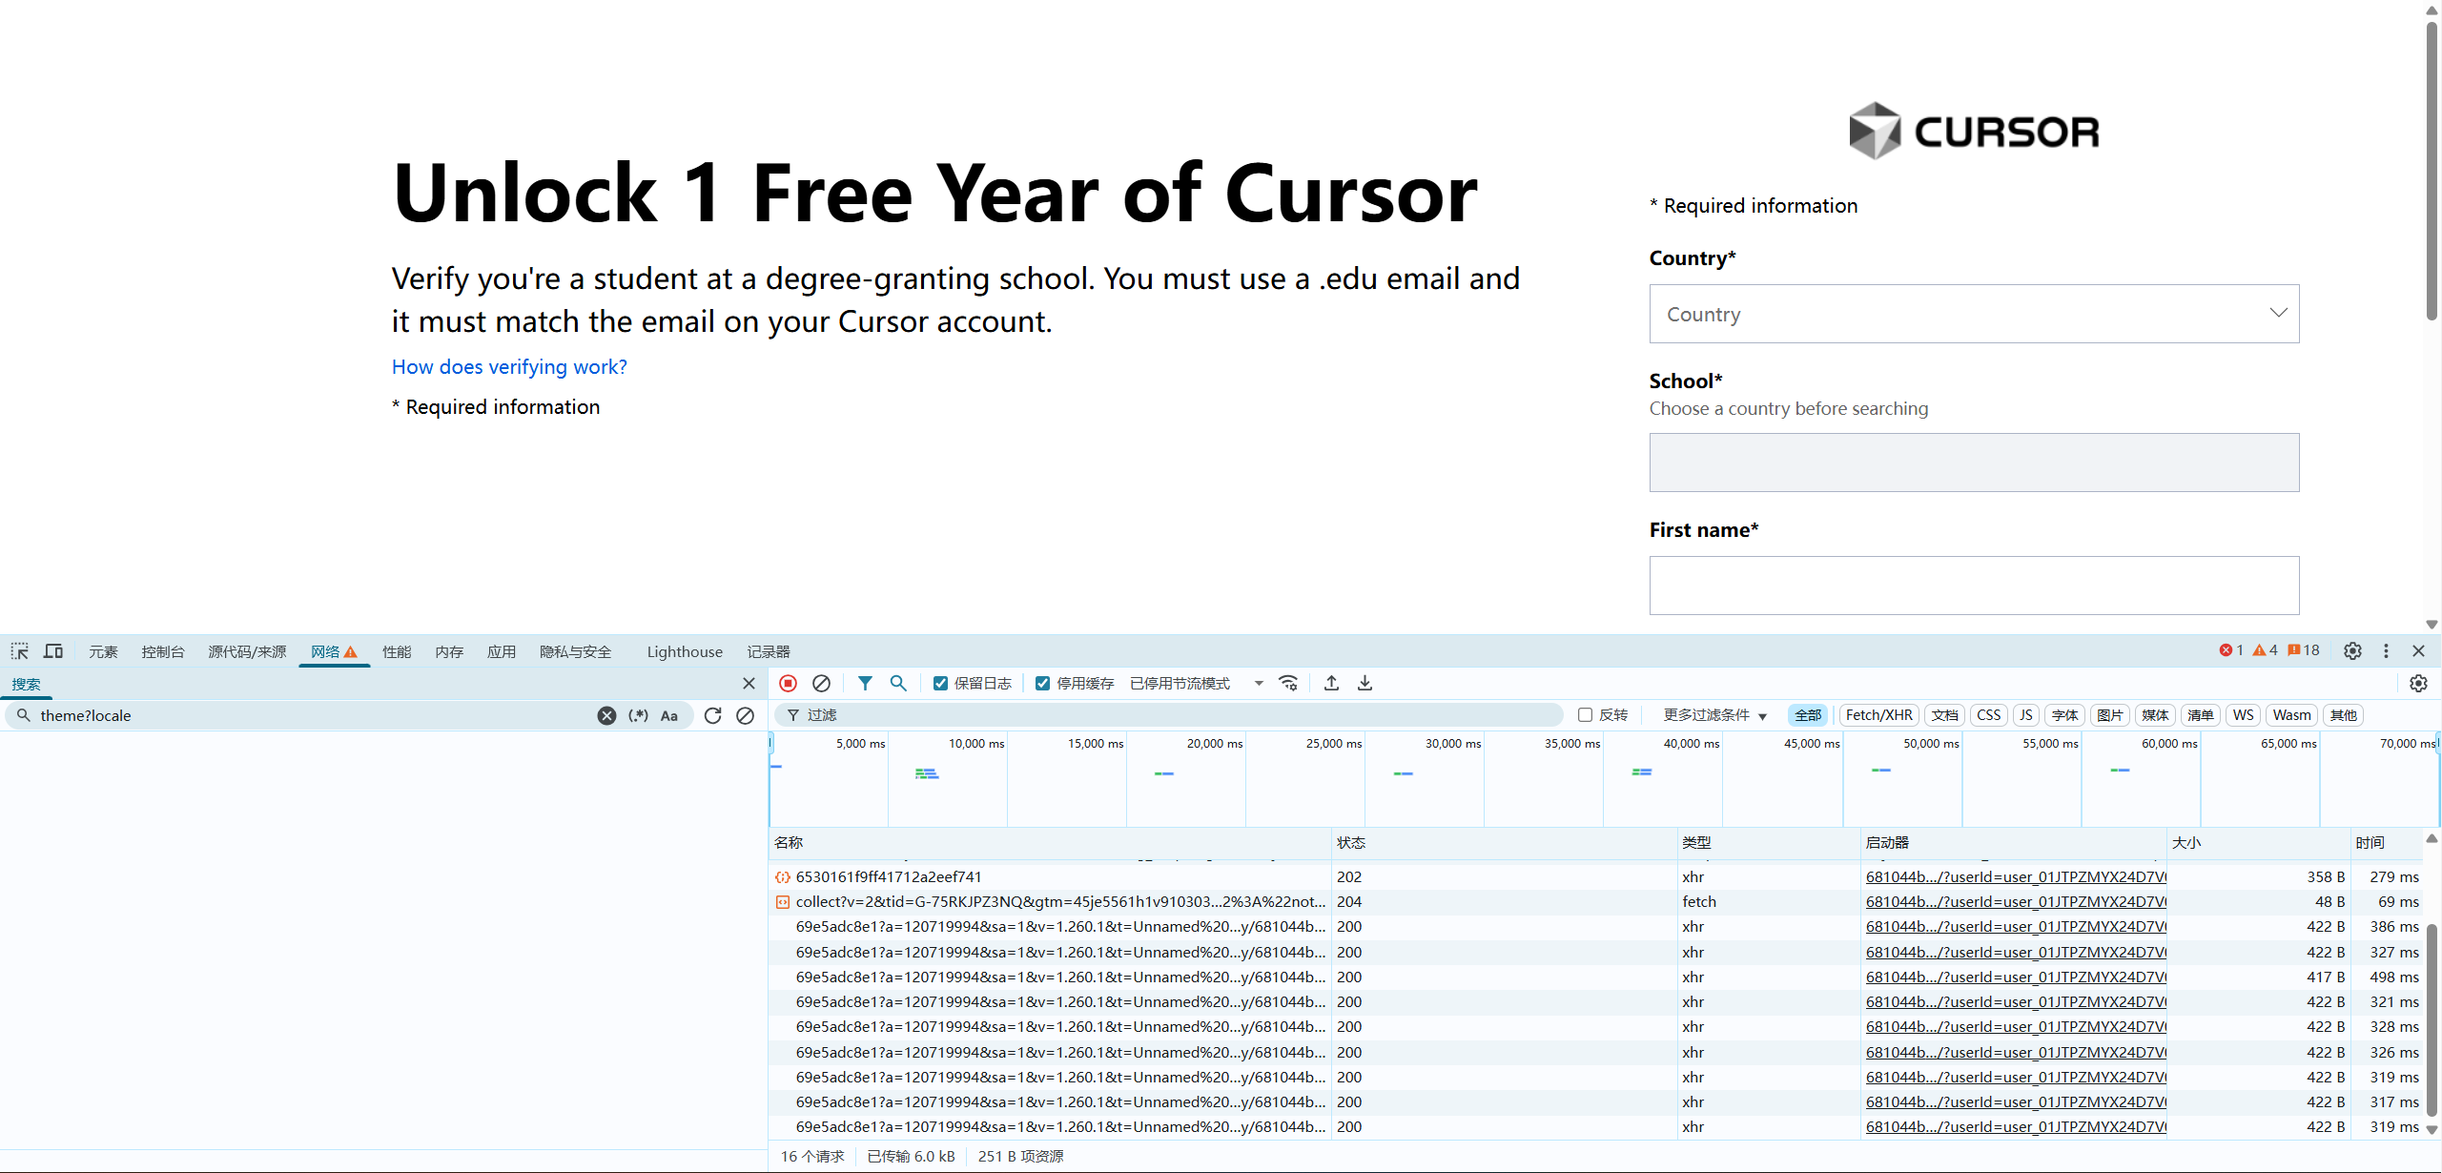Switch to the 控制台 tab
The height and width of the screenshot is (1173, 2442).
(162, 652)
